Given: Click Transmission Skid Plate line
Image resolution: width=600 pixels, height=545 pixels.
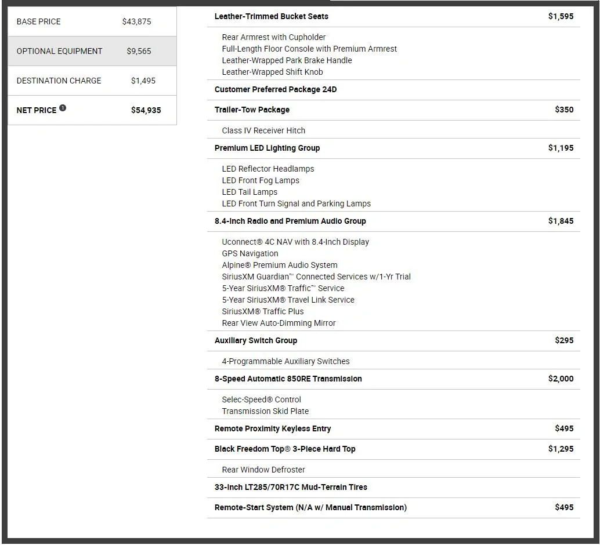Looking at the screenshot, I should tap(265, 411).
